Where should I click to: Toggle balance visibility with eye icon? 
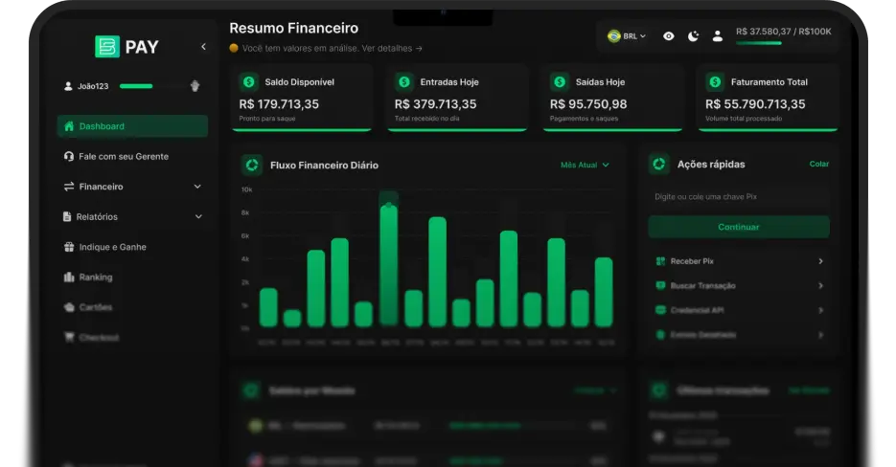(x=668, y=36)
